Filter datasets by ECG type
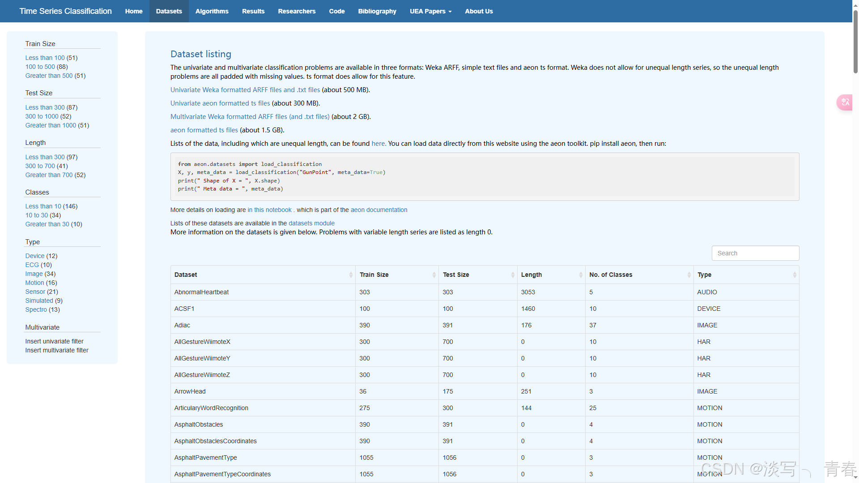 [x=32, y=265]
